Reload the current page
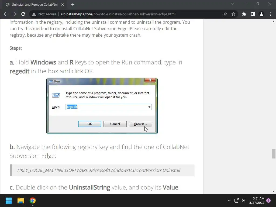This screenshot has height=207, width=276. coord(23,14)
